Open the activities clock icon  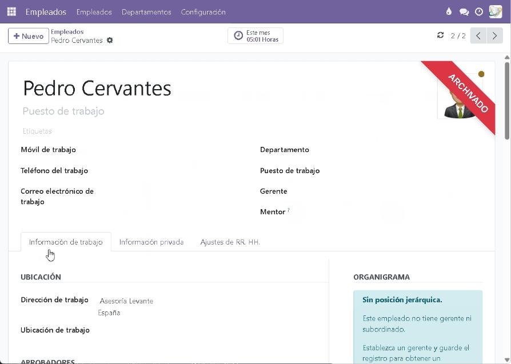pos(479,12)
